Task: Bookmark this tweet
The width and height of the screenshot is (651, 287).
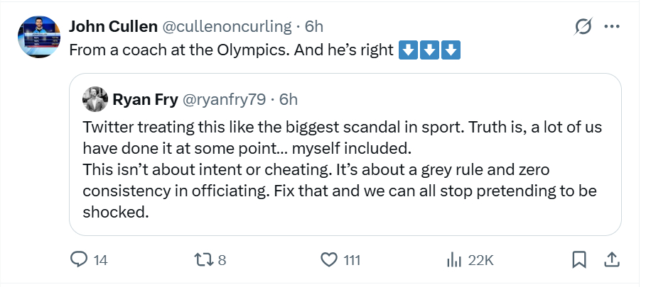Action: tap(579, 260)
